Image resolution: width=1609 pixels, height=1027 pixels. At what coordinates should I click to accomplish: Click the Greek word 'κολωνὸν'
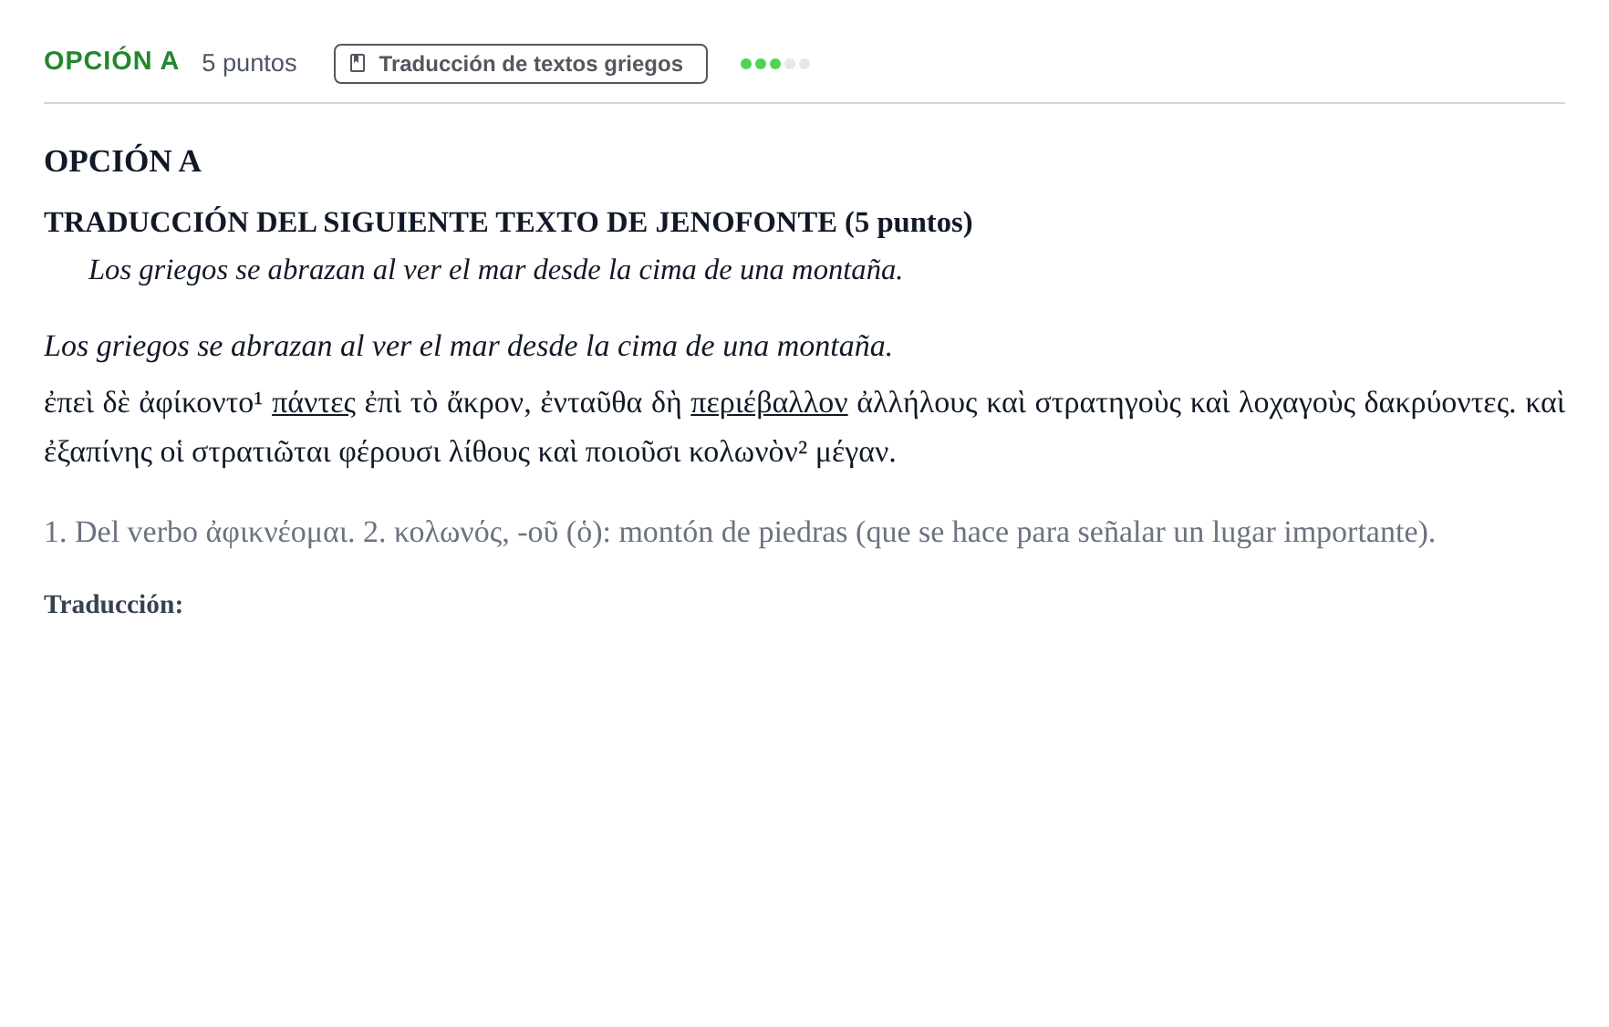(x=743, y=451)
